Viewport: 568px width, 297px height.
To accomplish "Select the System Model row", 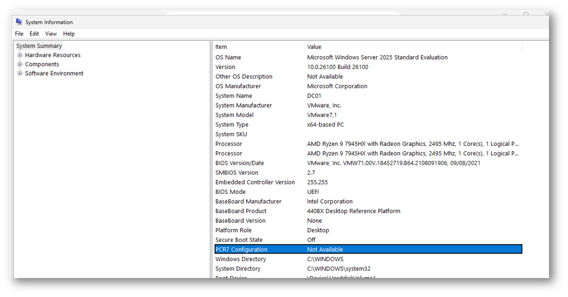I will (x=235, y=115).
